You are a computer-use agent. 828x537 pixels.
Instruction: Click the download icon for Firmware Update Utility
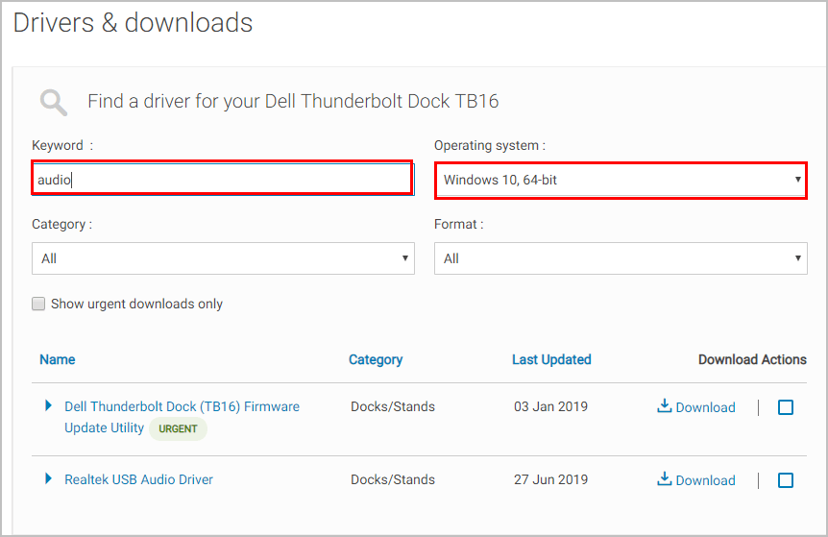coord(665,405)
